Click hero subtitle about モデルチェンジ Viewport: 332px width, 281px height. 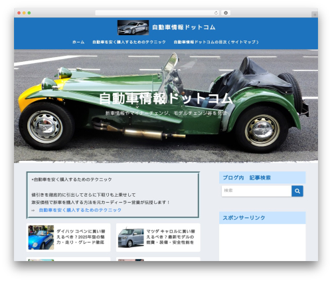[x=166, y=113]
